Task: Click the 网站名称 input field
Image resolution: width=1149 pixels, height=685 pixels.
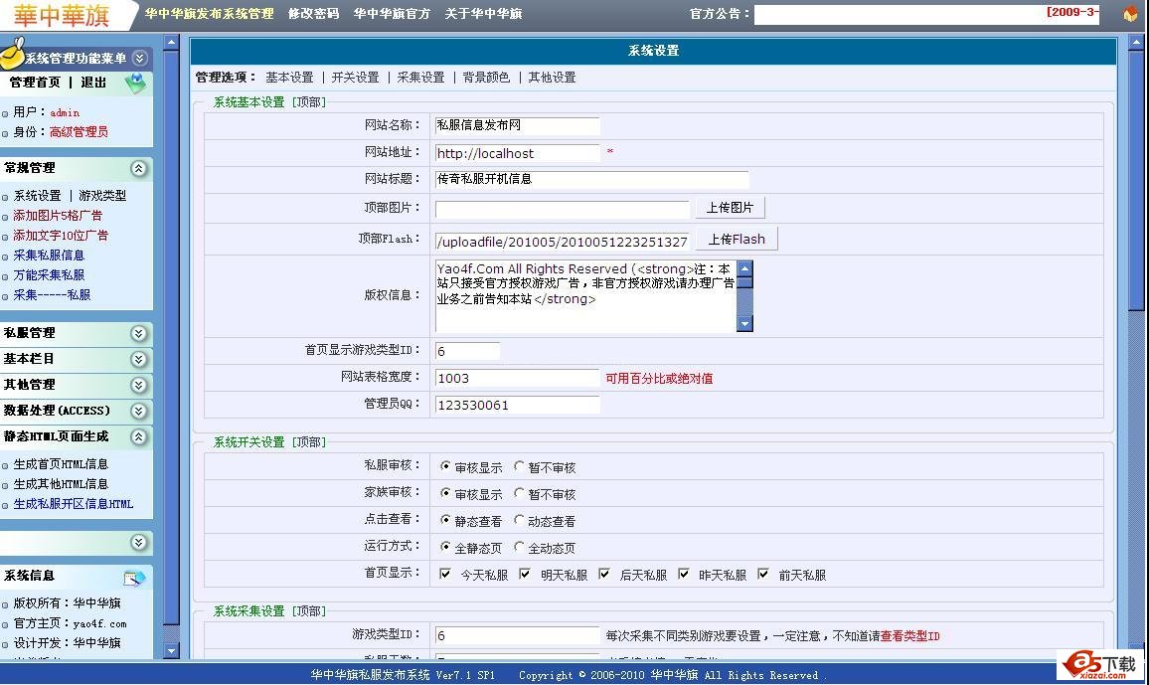Action: point(517,126)
